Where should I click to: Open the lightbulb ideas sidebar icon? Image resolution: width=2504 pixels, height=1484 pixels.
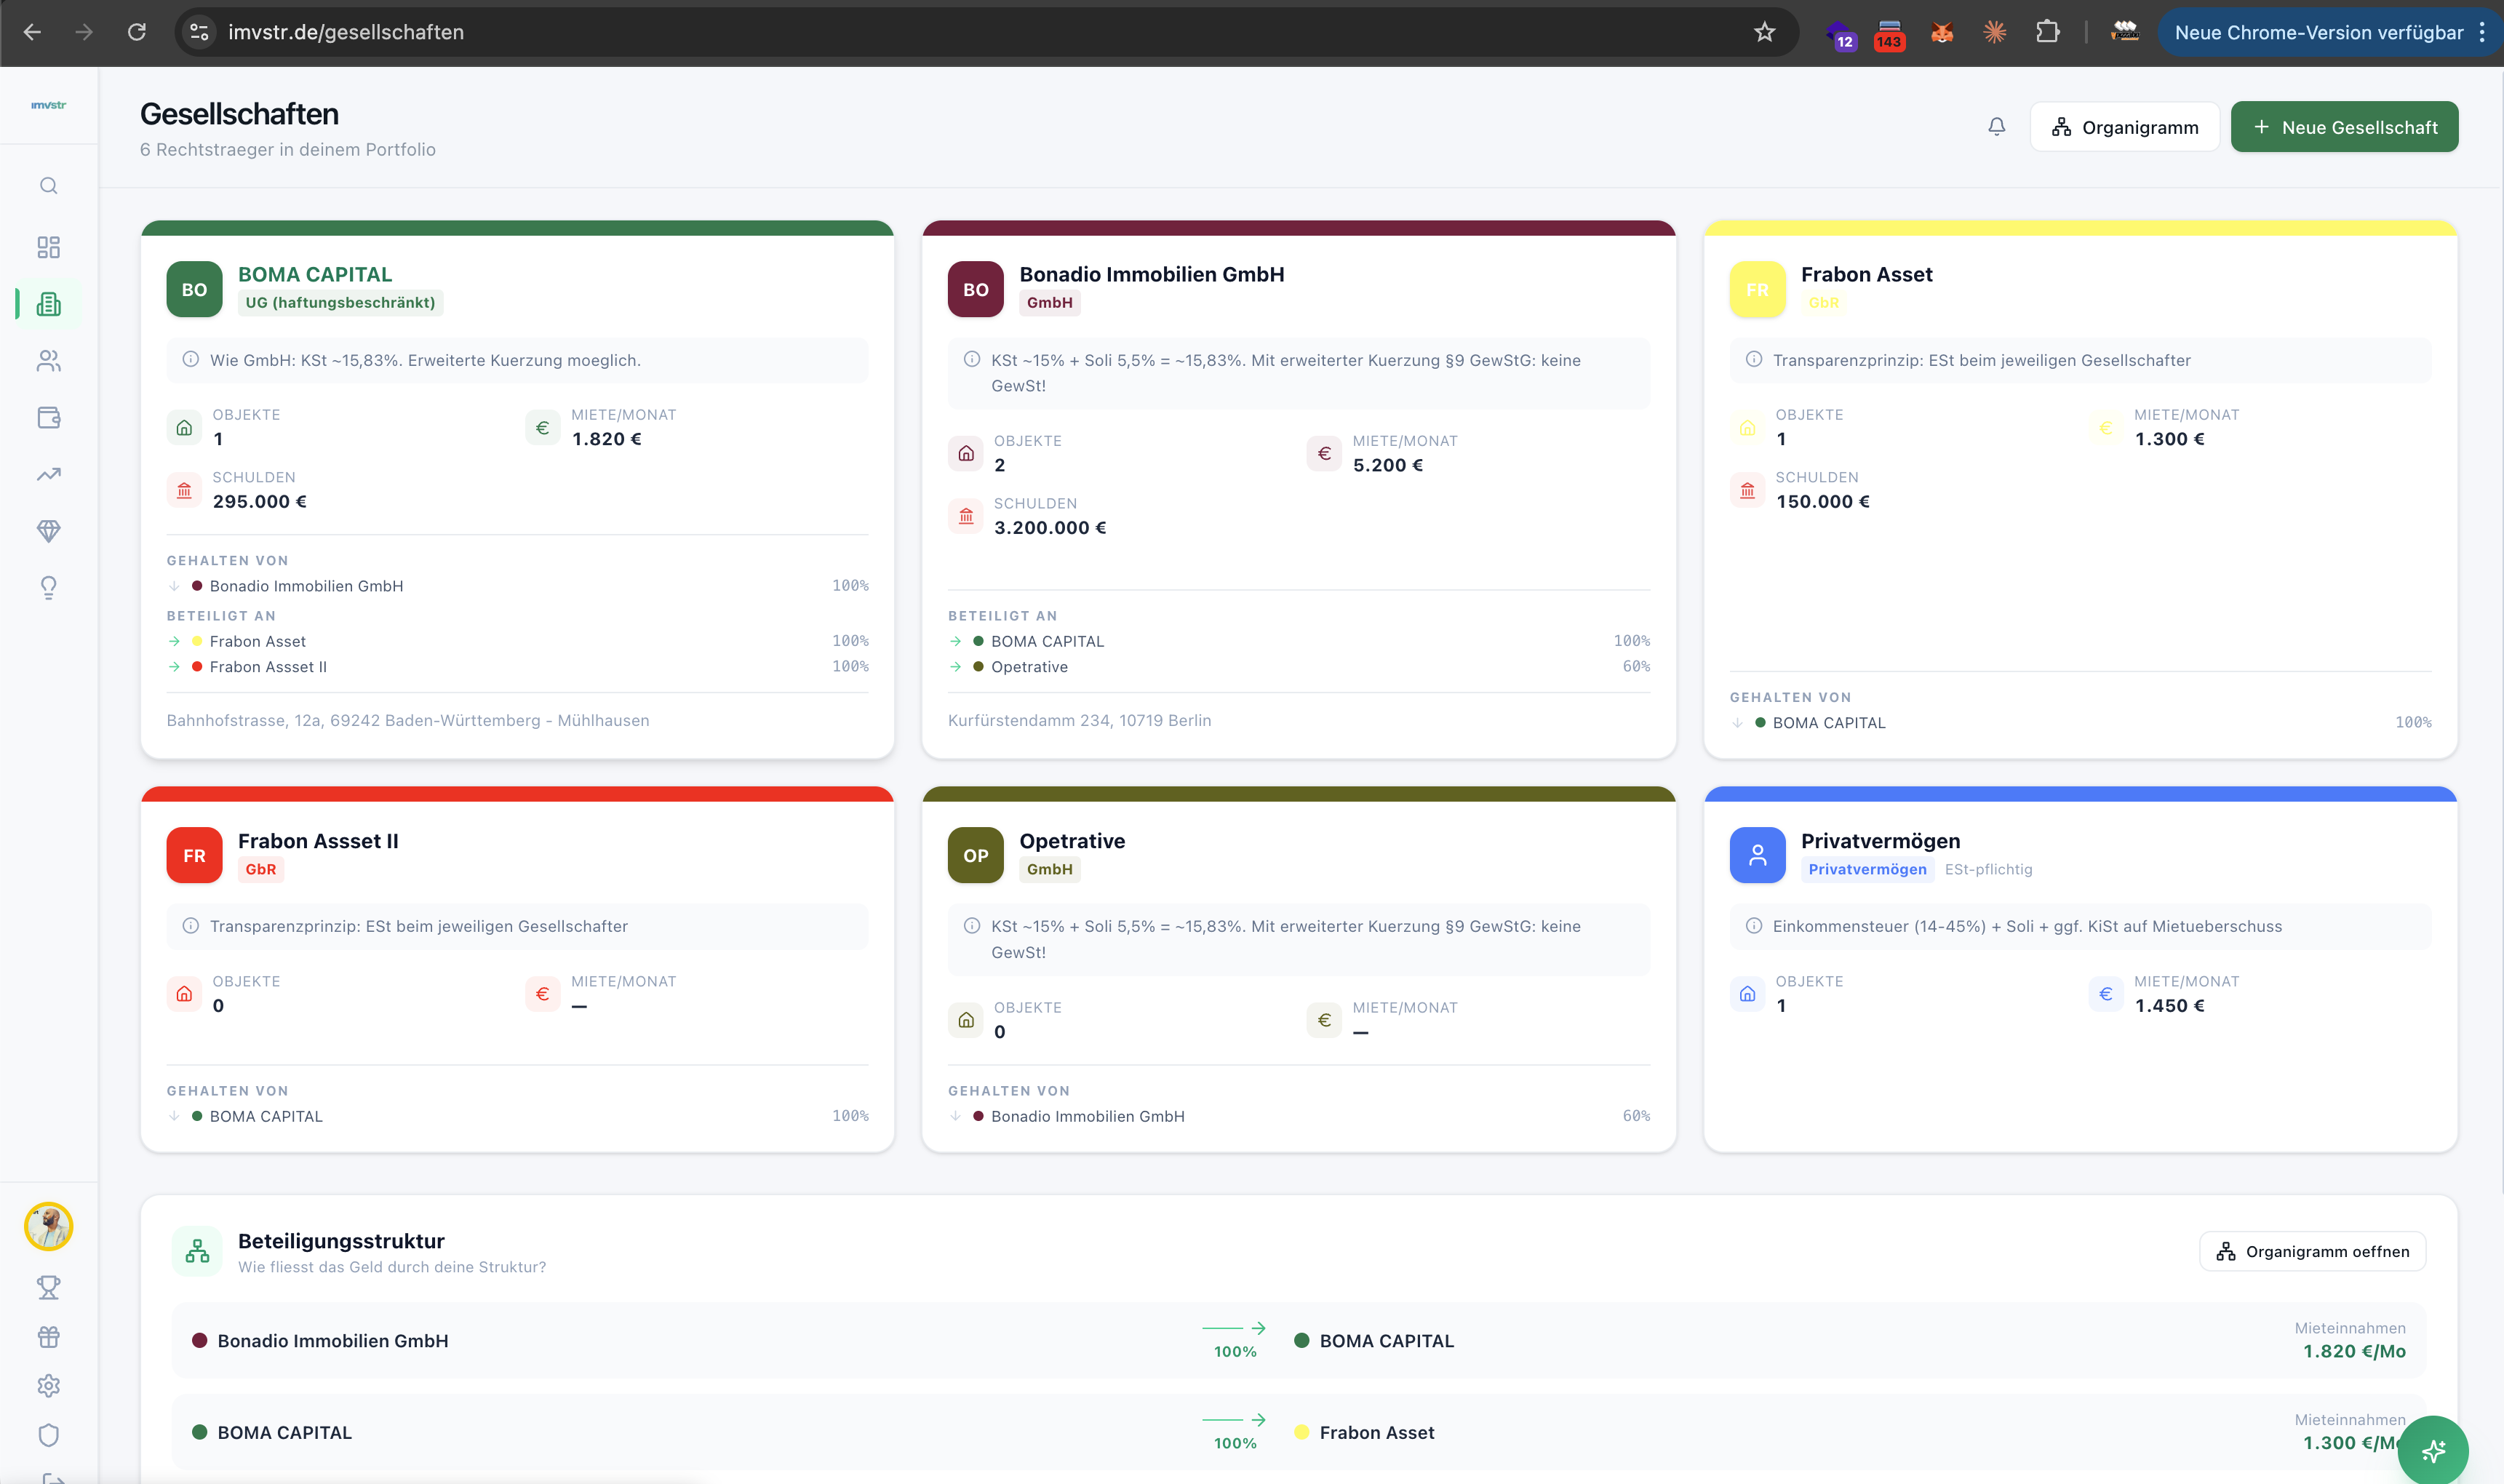(x=48, y=587)
